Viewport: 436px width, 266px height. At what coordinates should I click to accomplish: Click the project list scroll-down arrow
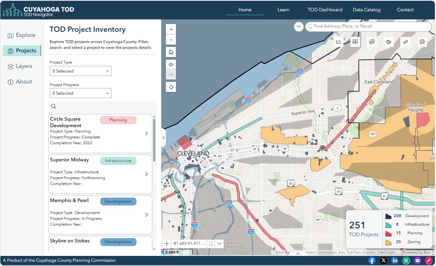pyautogui.click(x=154, y=249)
